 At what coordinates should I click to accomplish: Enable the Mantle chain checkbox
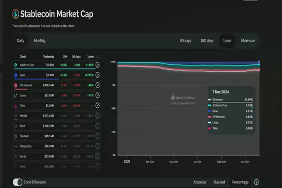97,116
